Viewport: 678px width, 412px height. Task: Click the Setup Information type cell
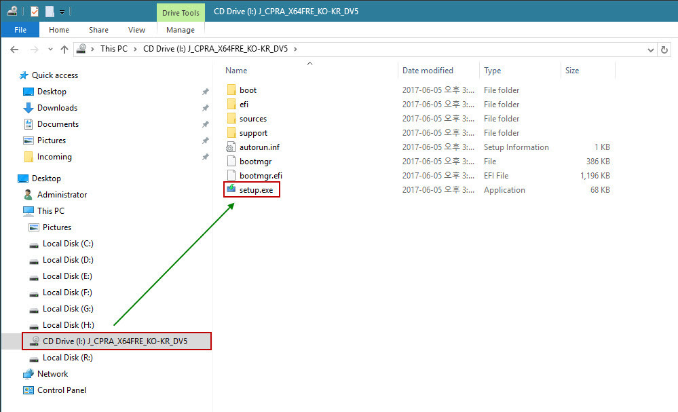tap(516, 147)
